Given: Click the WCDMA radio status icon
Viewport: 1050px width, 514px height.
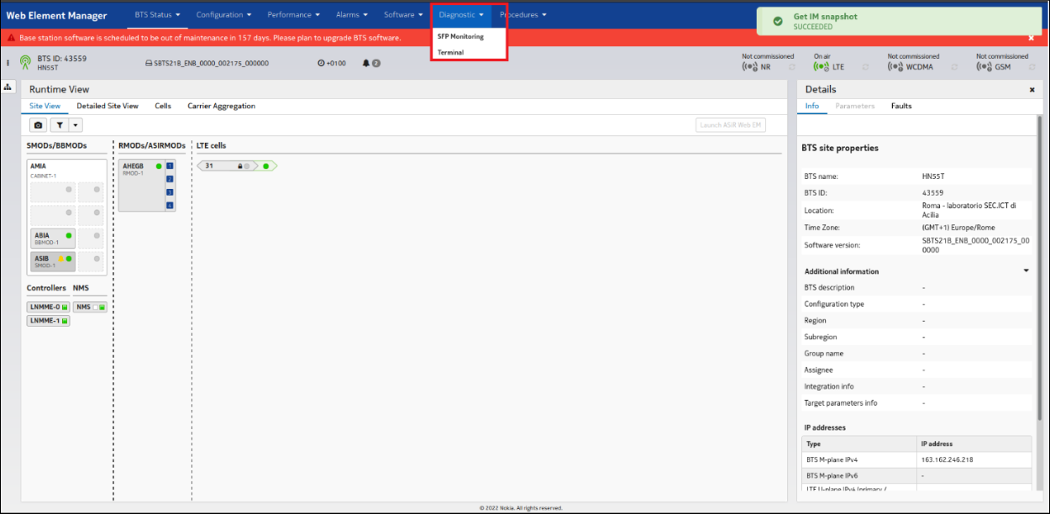Looking at the screenshot, I should (895, 66).
